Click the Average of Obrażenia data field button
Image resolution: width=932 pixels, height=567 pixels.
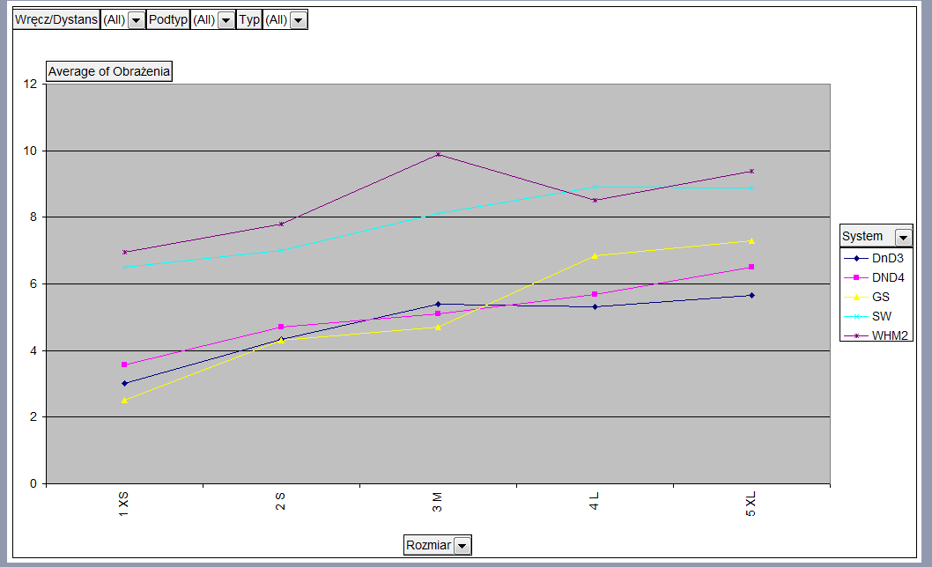(x=108, y=71)
